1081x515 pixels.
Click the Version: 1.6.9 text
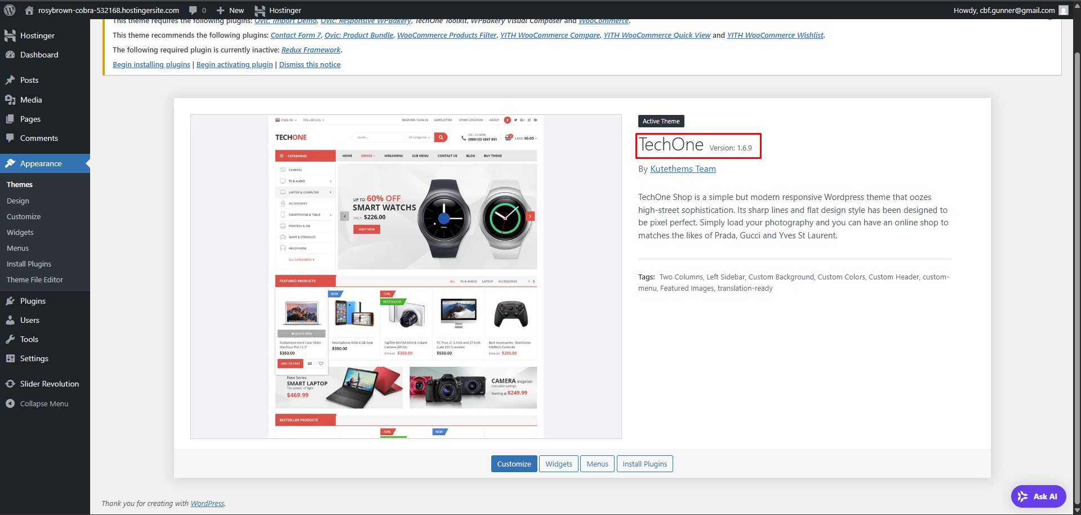click(x=731, y=148)
